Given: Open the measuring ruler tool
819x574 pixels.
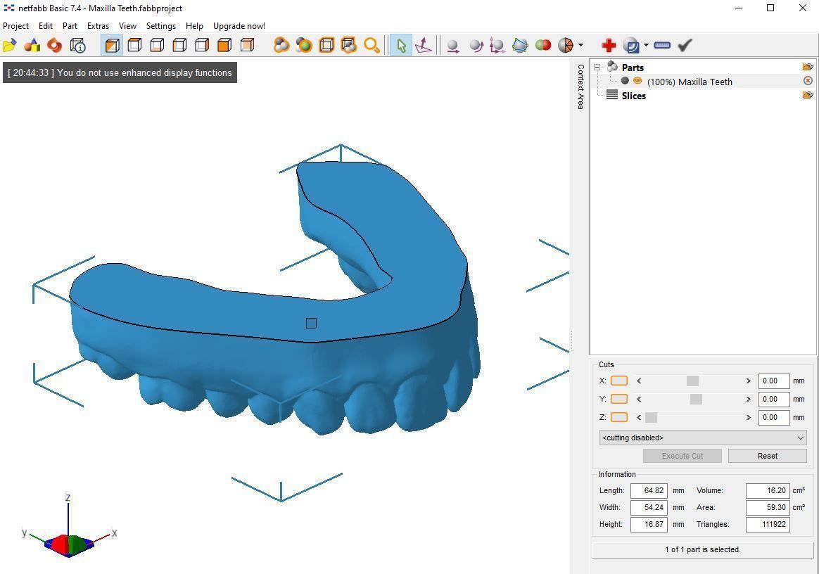Looking at the screenshot, I should [x=662, y=46].
